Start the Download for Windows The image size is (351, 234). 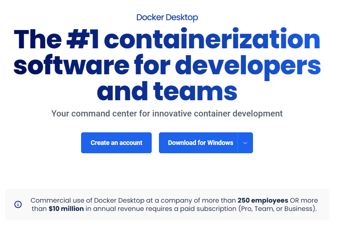pos(198,143)
